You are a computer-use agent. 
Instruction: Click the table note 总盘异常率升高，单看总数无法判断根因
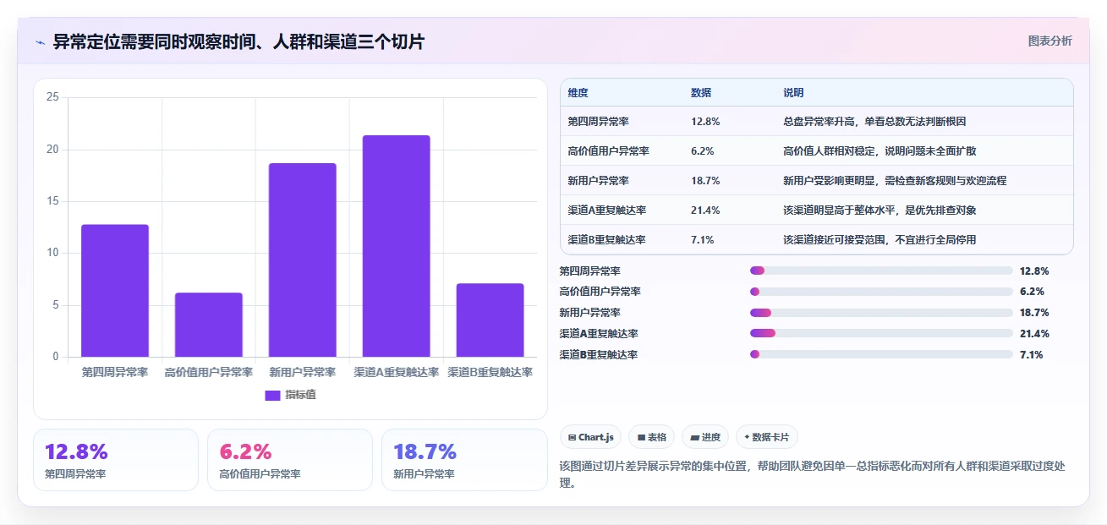[874, 122]
